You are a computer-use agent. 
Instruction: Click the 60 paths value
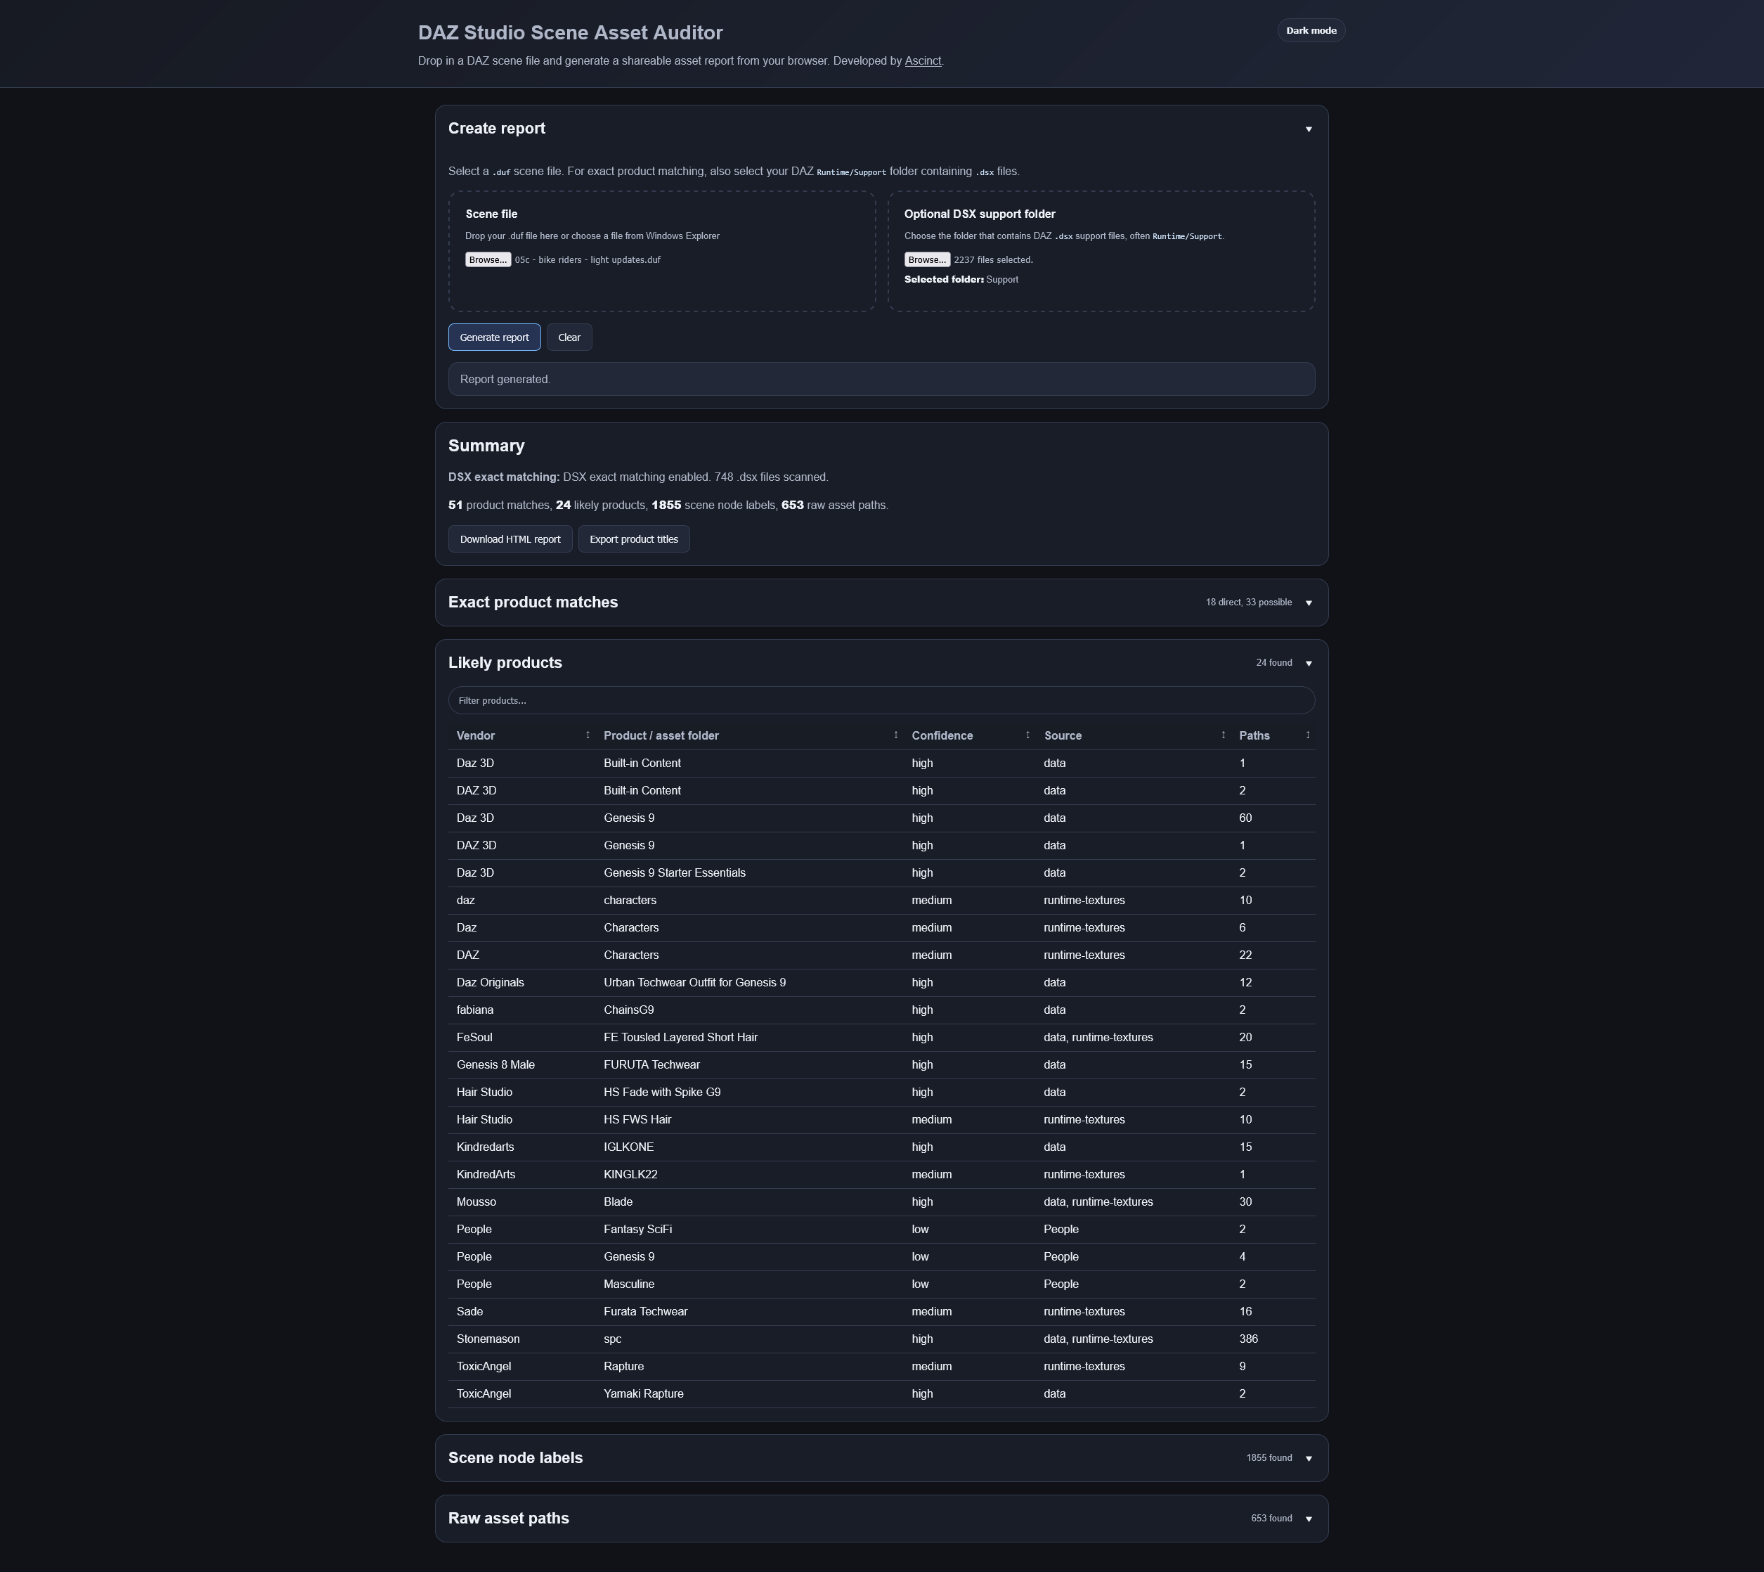1245,818
